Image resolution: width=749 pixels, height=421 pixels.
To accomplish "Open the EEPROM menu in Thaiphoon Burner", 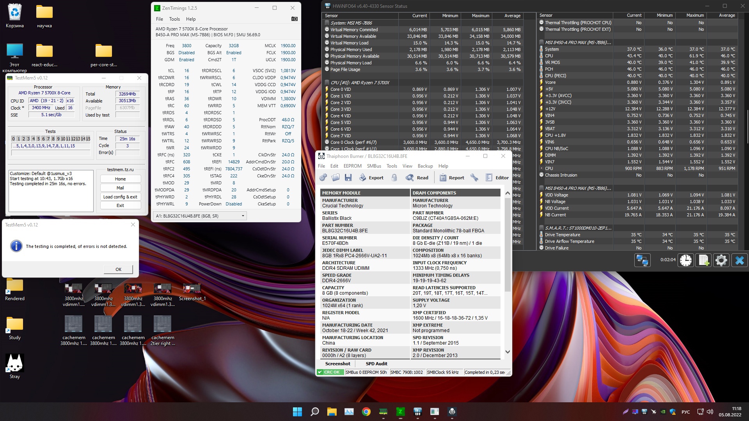I will coord(352,166).
